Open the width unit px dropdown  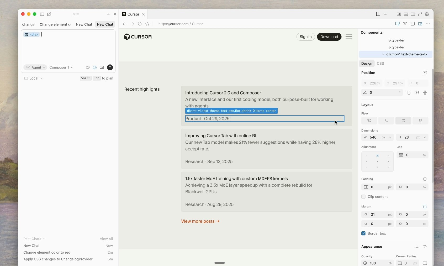pos(386,137)
